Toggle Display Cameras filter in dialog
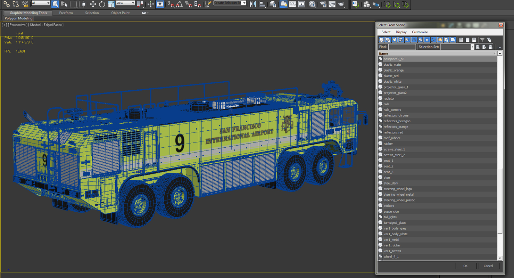This screenshot has width=514, height=278. (401, 40)
